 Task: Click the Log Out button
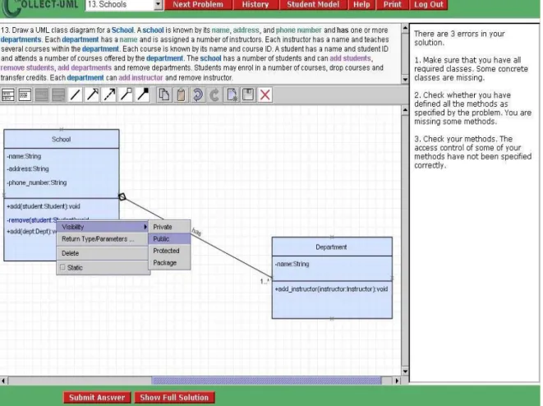tap(429, 4)
